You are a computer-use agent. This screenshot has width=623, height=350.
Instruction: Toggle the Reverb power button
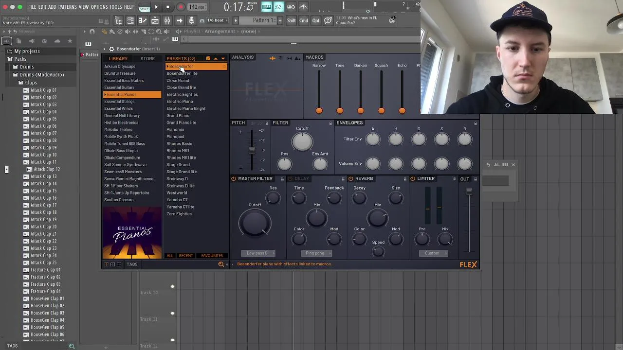(x=350, y=178)
